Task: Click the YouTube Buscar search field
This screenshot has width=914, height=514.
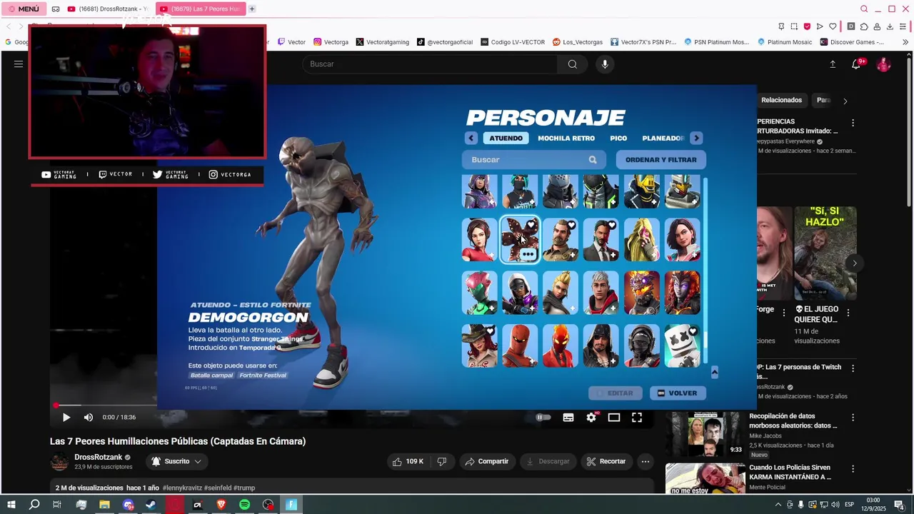Action: pos(431,64)
